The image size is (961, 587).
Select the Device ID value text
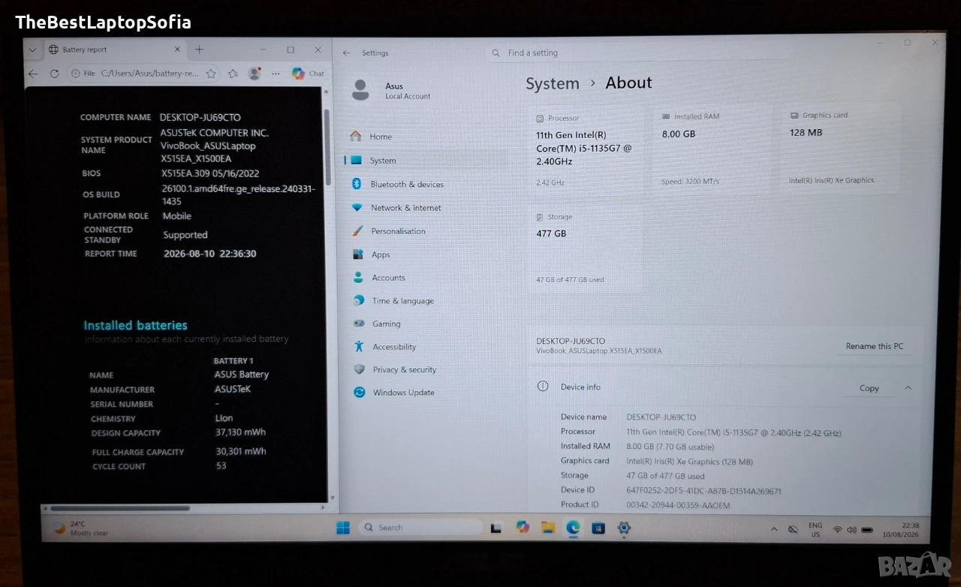(703, 491)
